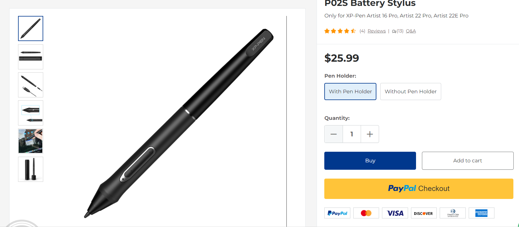Viewport: 519px width, 227px height.
Task: Open the Reviews link
Action: coord(376,31)
